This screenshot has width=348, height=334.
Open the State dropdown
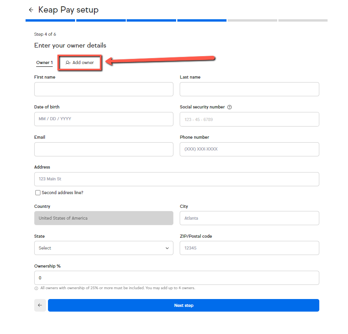104,248
